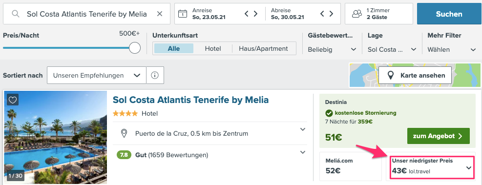Open Sortiert nach Unseren Empfehlungen dropdown
Viewport: 482px width, 185px height.
pos(97,75)
